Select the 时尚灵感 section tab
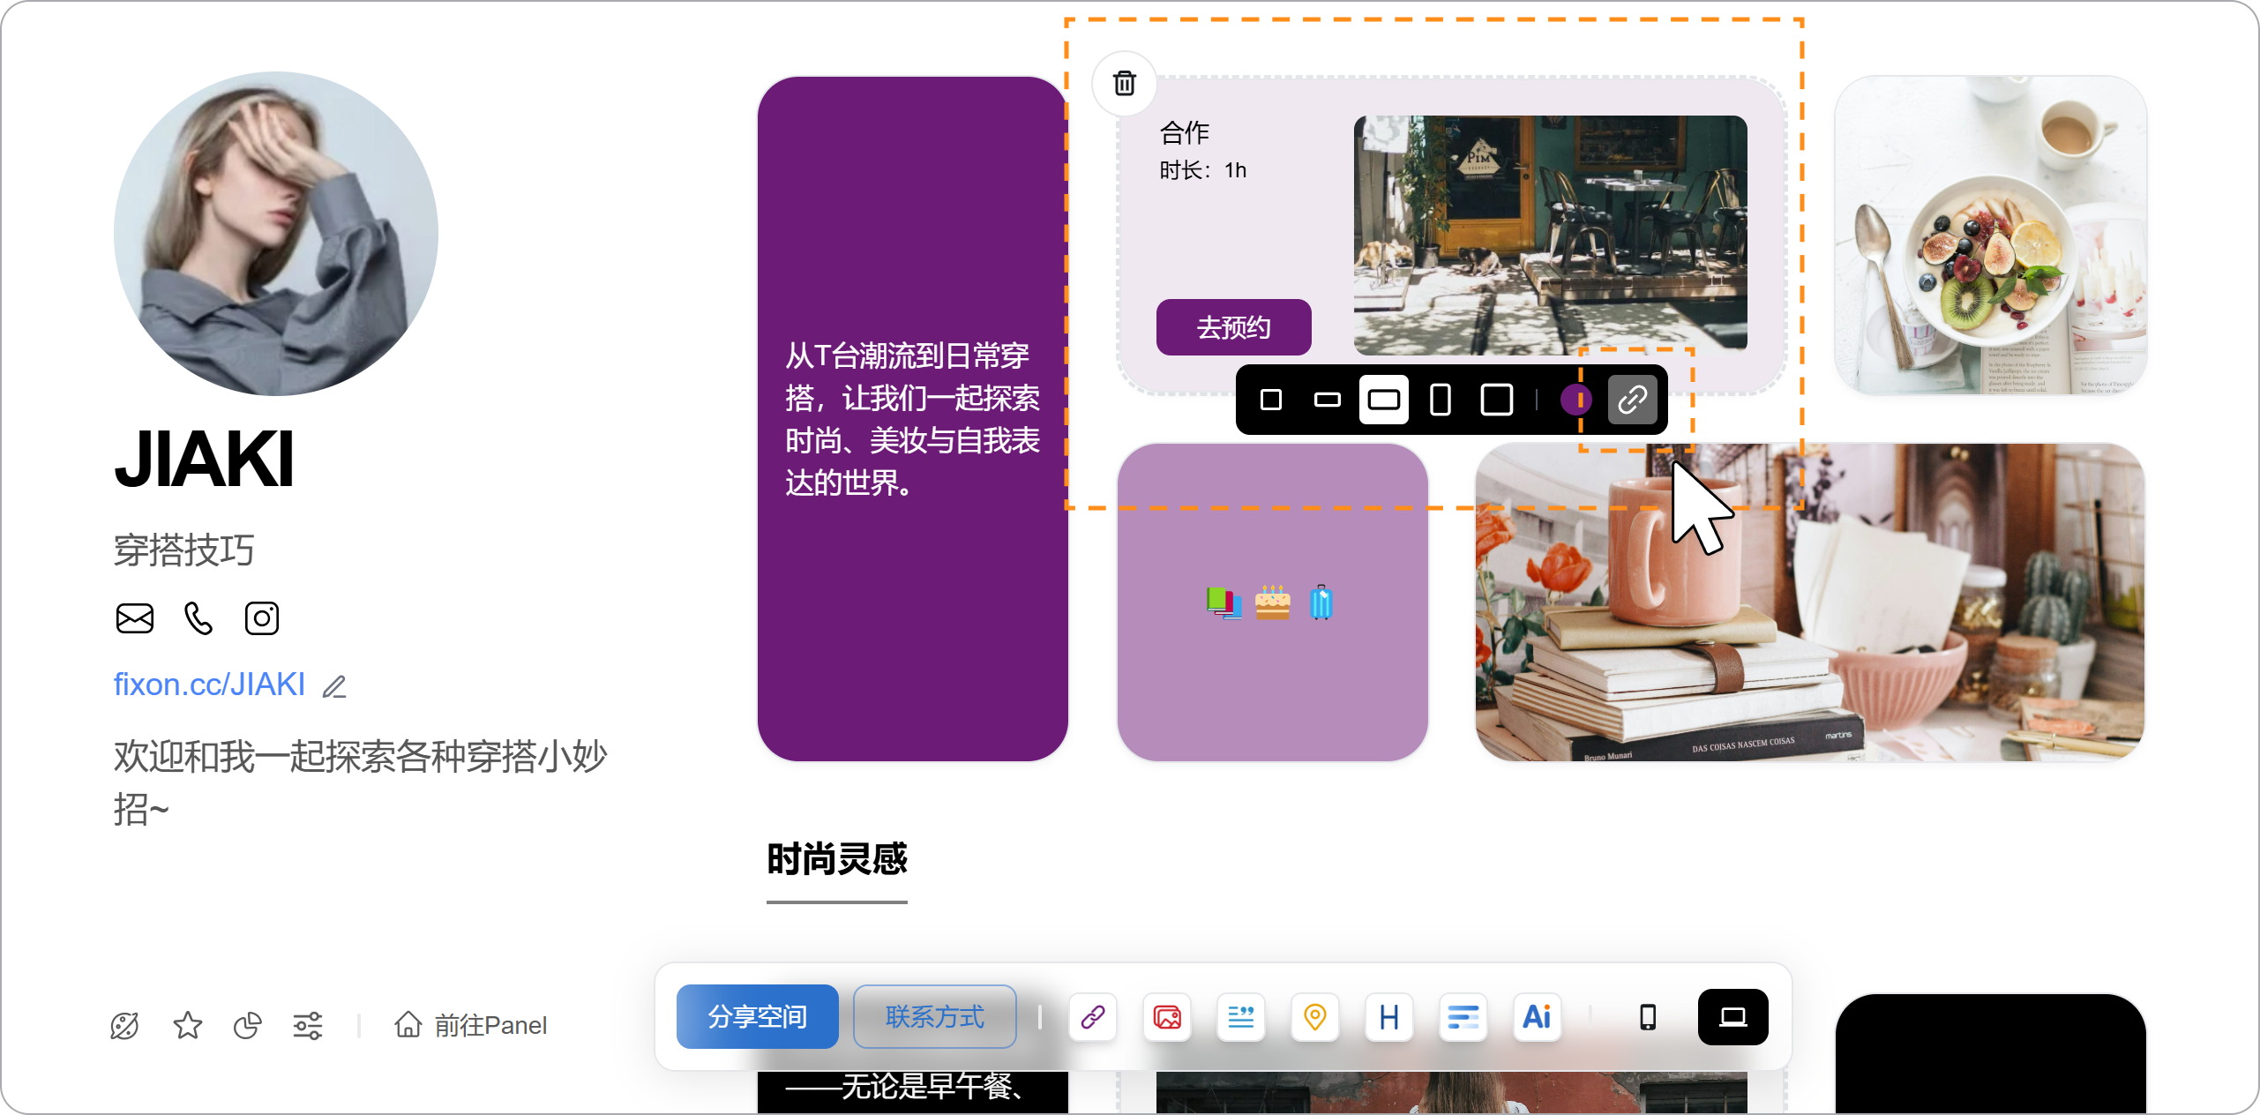2260x1115 pixels. click(x=836, y=860)
